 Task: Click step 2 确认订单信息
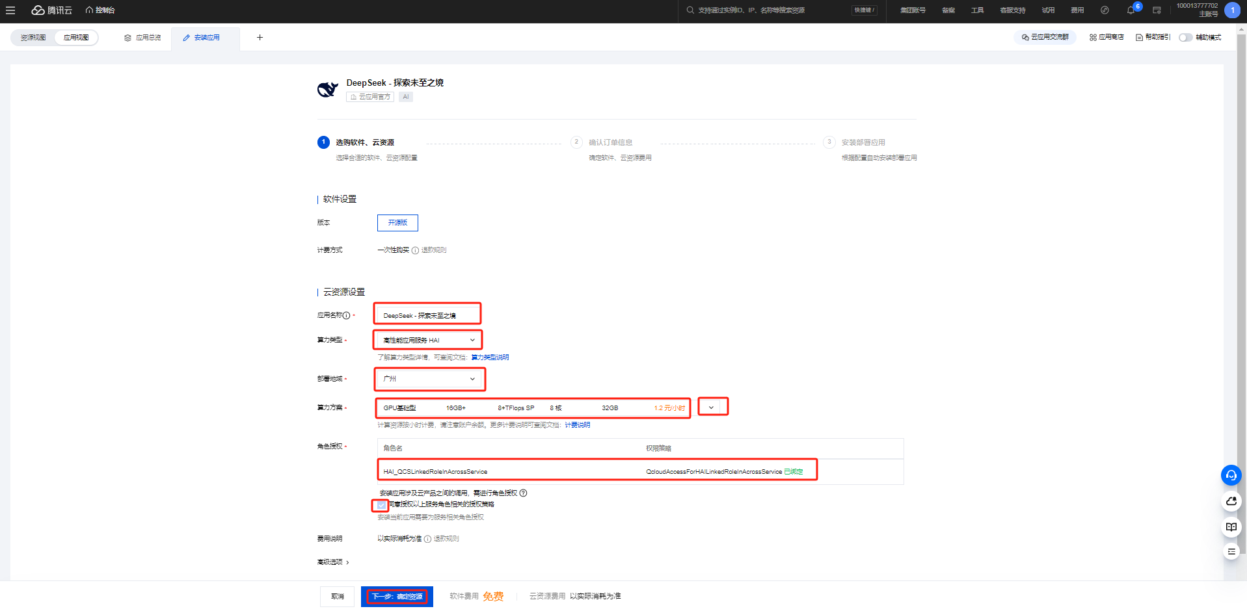(611, 142)
